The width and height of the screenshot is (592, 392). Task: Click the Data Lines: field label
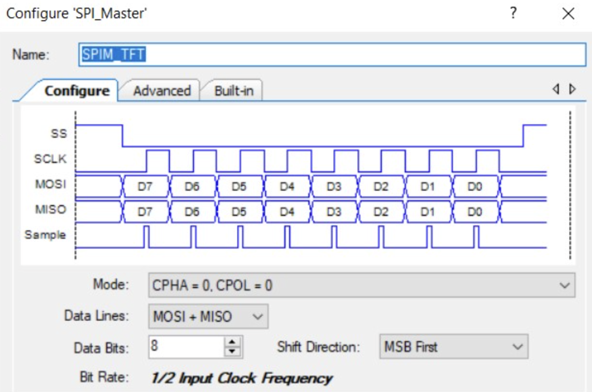point(97,316)
